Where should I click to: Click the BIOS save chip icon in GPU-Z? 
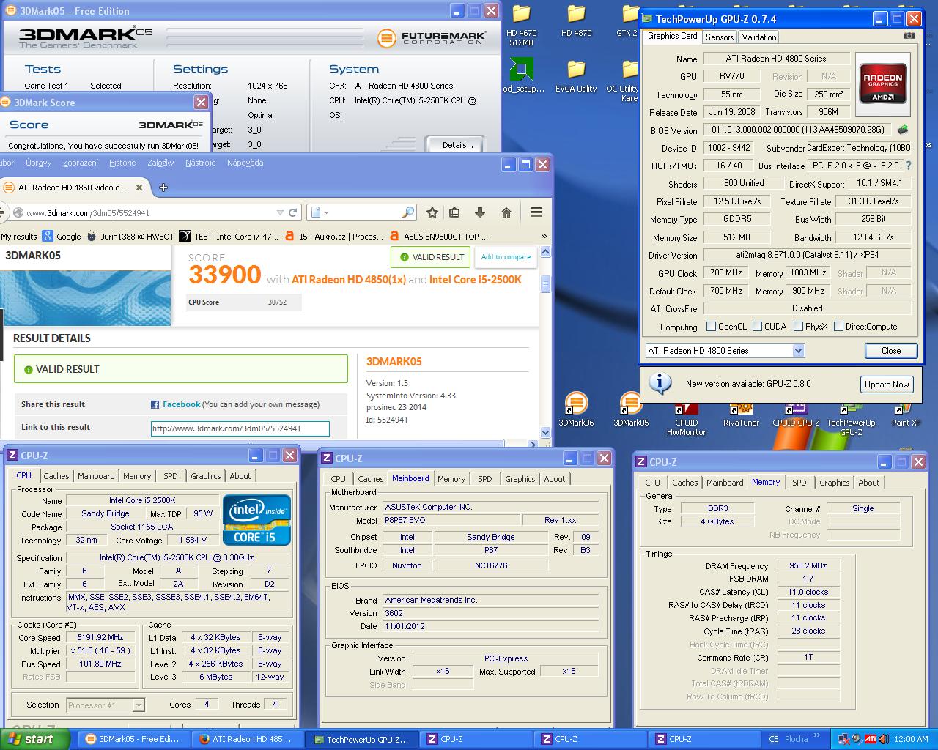(902, 130)
